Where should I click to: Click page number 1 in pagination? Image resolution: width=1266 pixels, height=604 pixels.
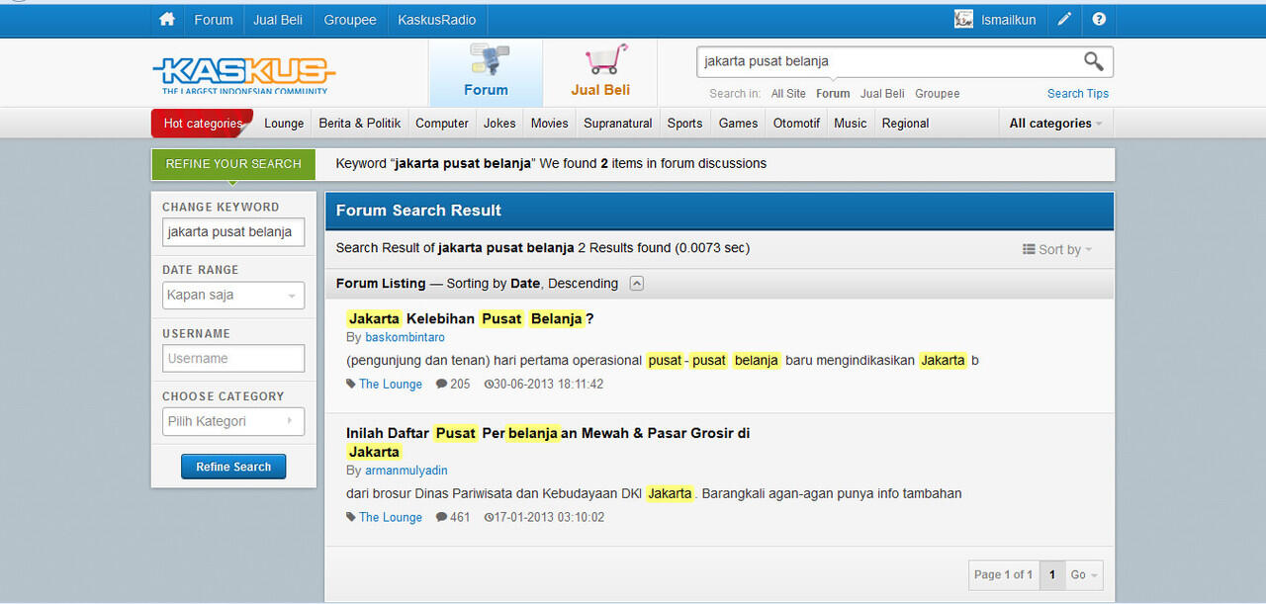[1052, 575]
